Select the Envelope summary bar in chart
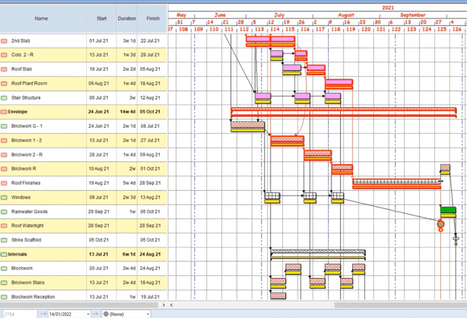 click(343, 111)
